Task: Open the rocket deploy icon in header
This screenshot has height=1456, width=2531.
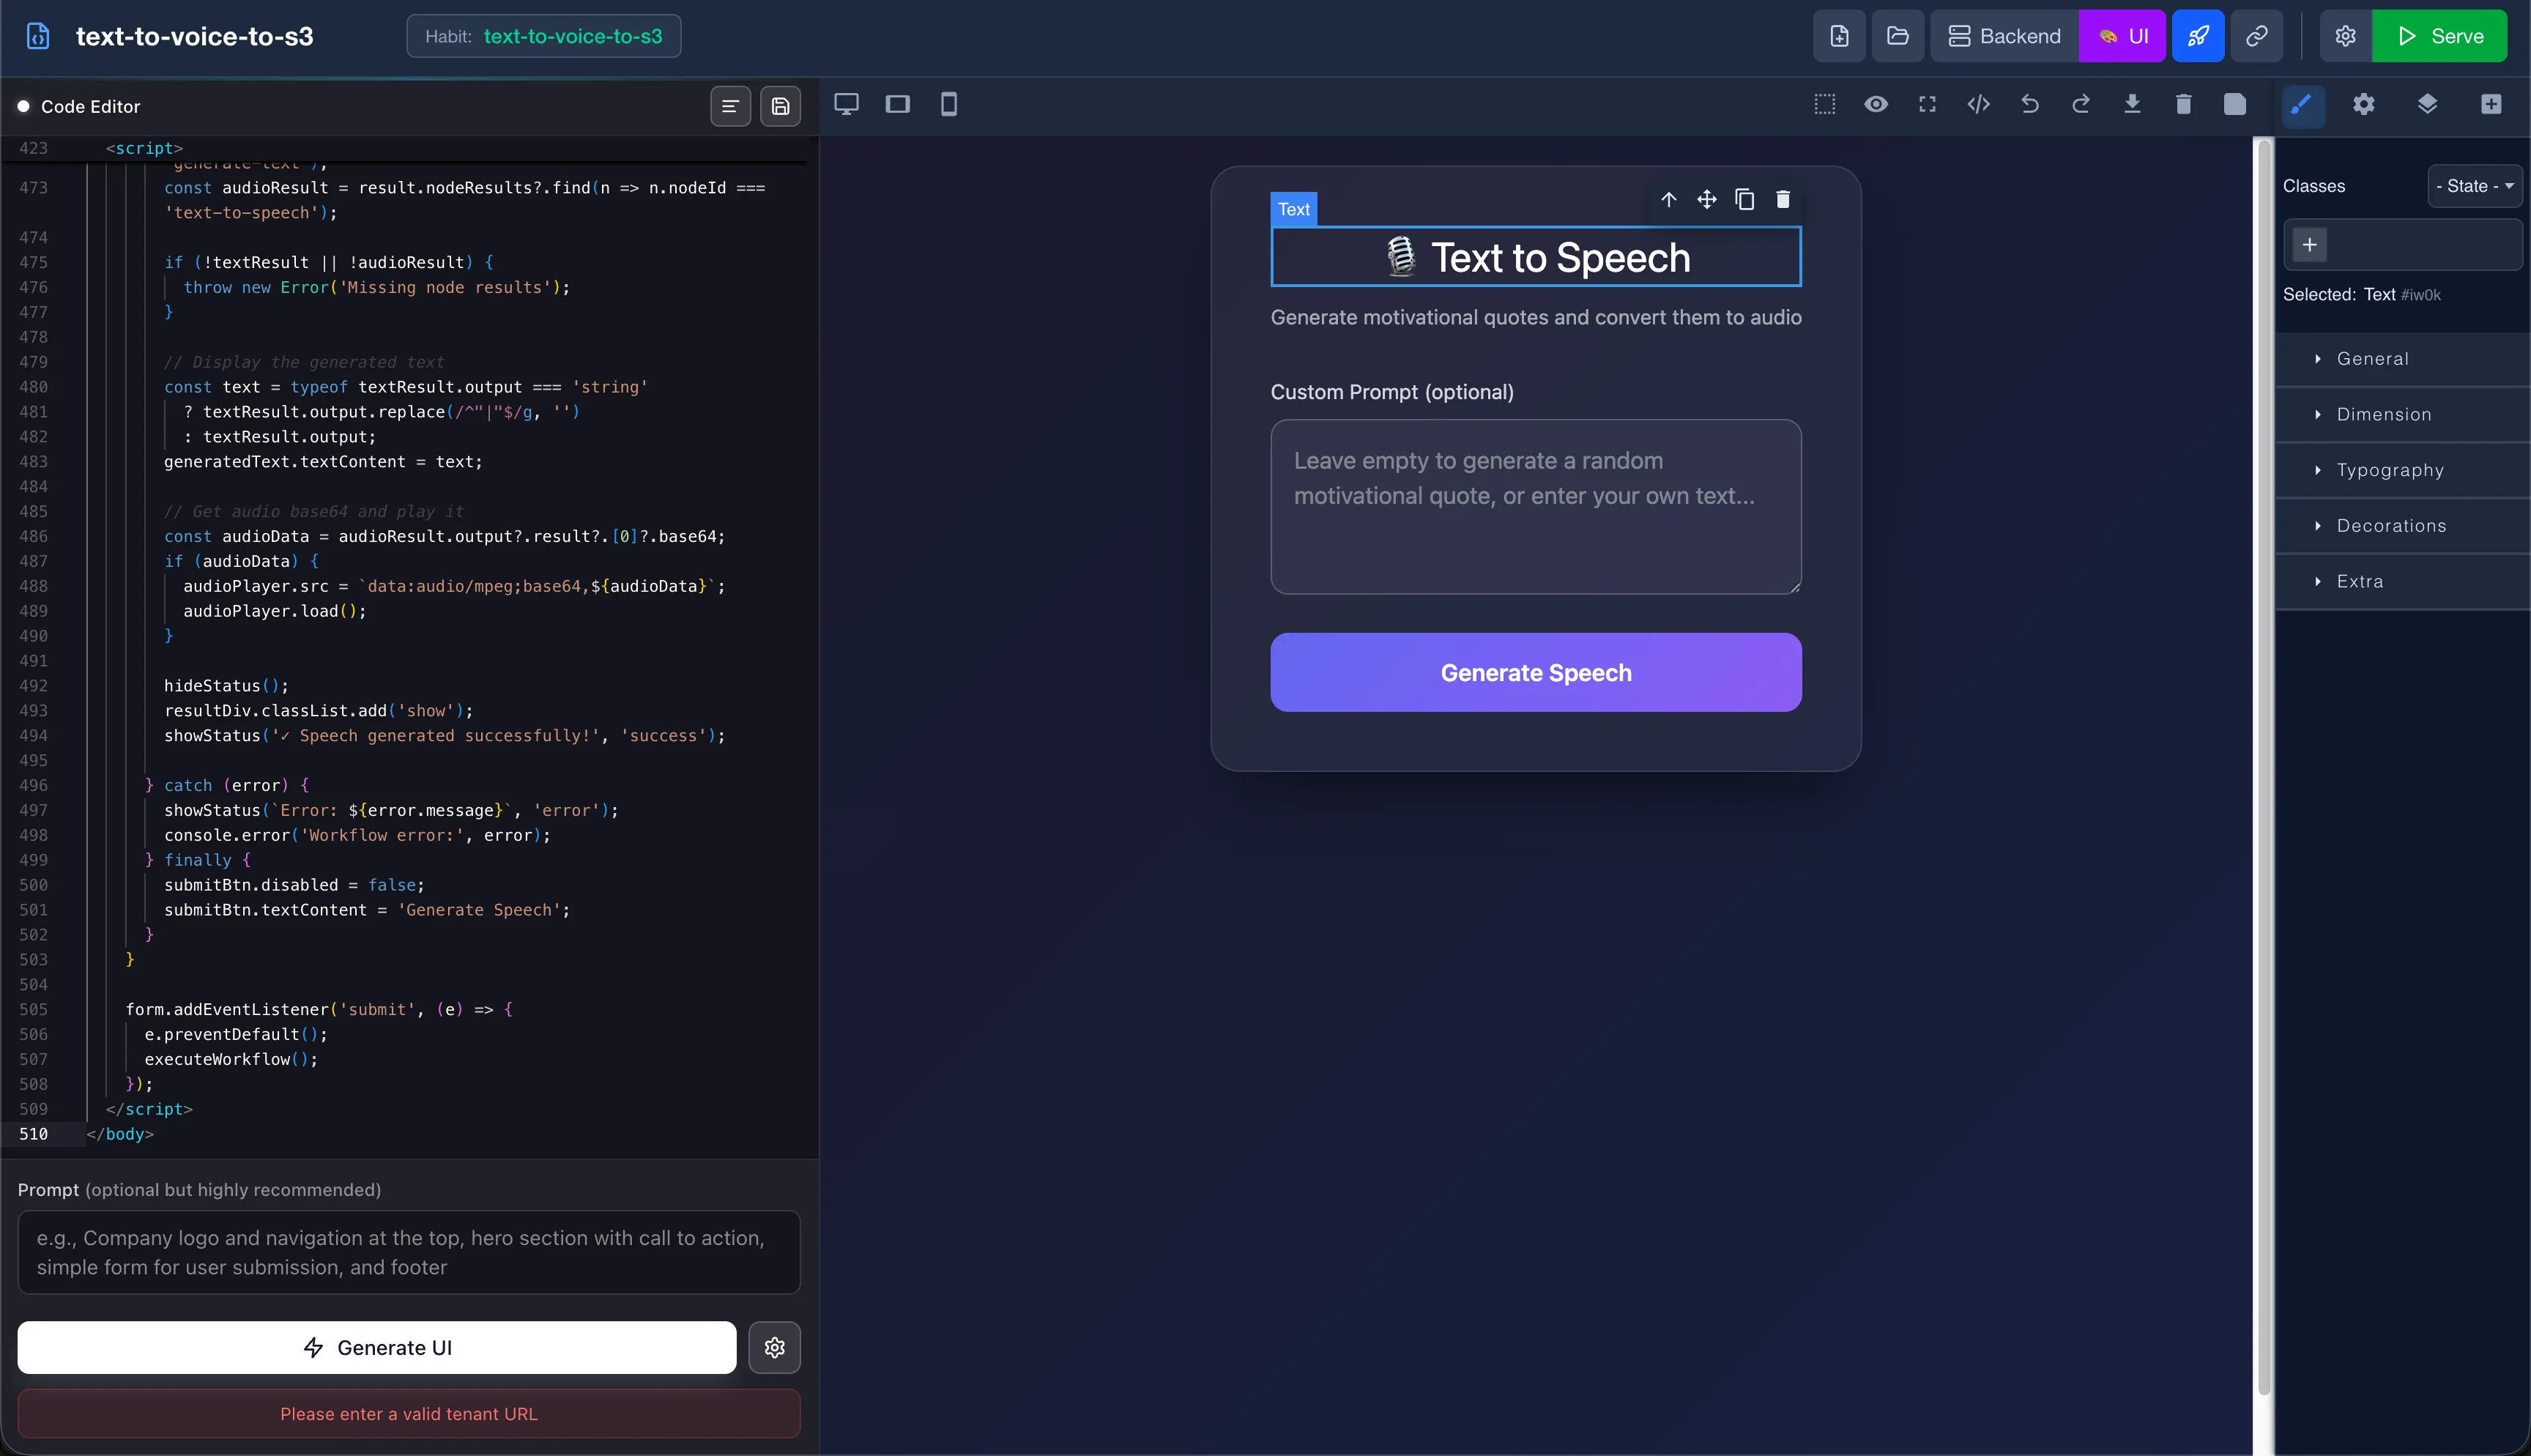Action: 2198,35
